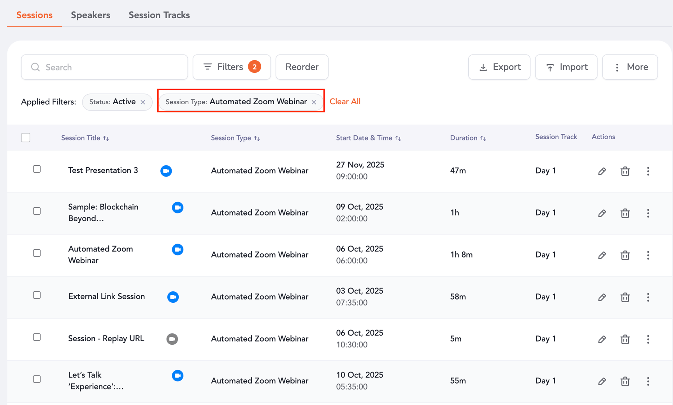Open the Filters panel showing 2 applied filters
This screenshot has height=405, width=673.
pos(231,67)
